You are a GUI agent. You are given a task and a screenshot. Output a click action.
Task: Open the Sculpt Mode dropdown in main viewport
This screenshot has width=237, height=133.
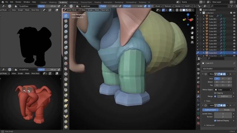pyautogui.click(x=71, y=10)
